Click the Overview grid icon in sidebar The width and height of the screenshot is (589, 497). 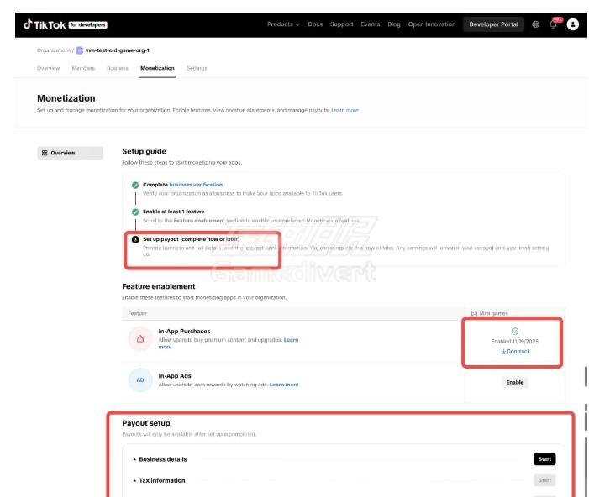tap(45, 153)
